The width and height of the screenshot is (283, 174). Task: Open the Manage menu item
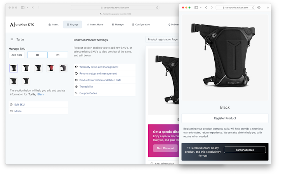pyautogui.click(x=118, y=24)
